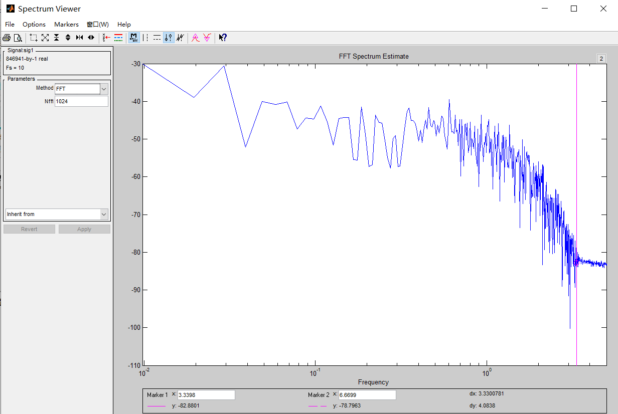
Task: Click the Print toolbar icon
Action: click(x=7, y=38)
